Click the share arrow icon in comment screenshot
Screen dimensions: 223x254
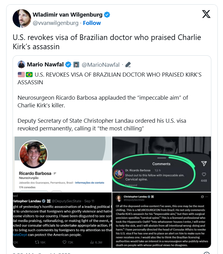(x=204, y=164)
